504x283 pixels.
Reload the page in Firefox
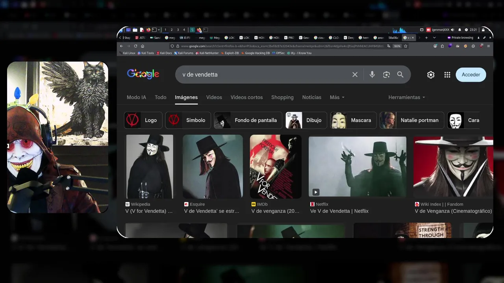tap(135, 46)
